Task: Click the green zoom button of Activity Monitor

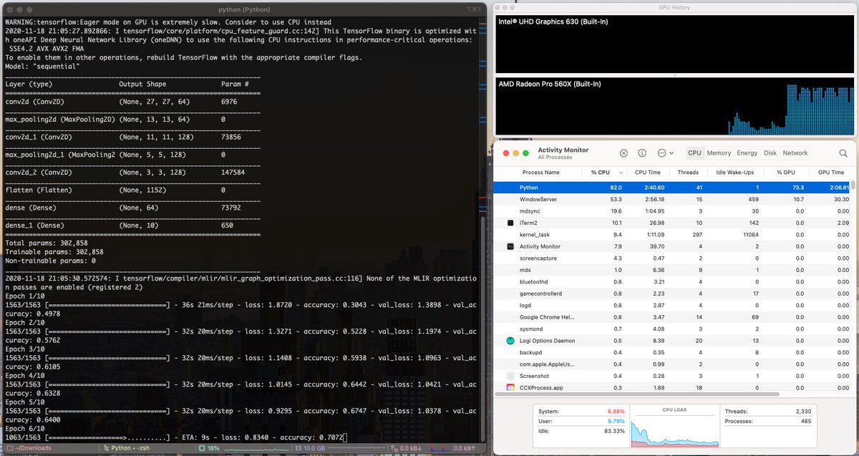Action: pyautogui.click(x=525, y=153)
